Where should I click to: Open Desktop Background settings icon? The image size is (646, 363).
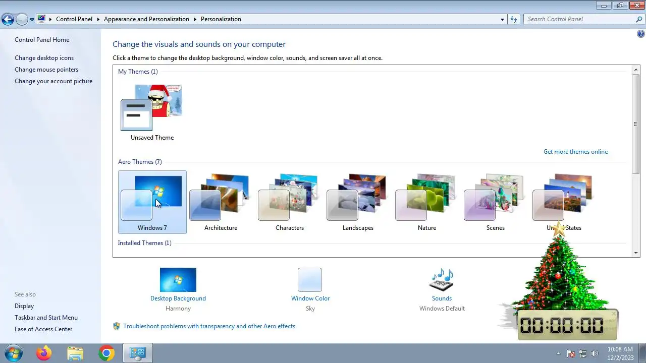point(178,280)
